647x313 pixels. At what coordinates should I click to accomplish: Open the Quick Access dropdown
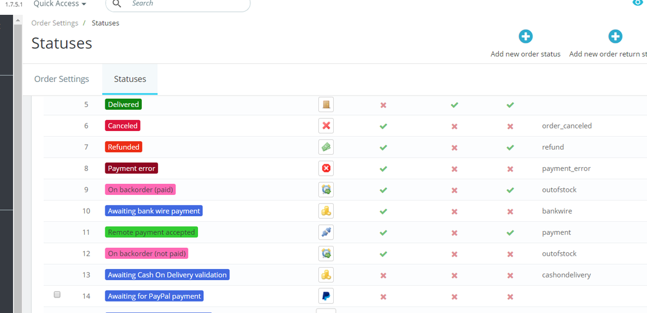[x=60, y=4]
